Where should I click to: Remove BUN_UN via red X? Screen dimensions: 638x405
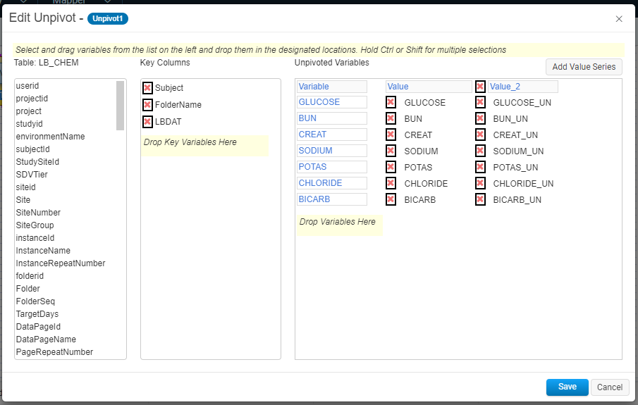coord(480,118)
